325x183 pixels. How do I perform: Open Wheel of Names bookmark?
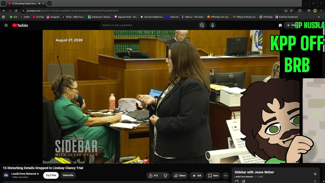pyautogui.click(x=245, y=17)
